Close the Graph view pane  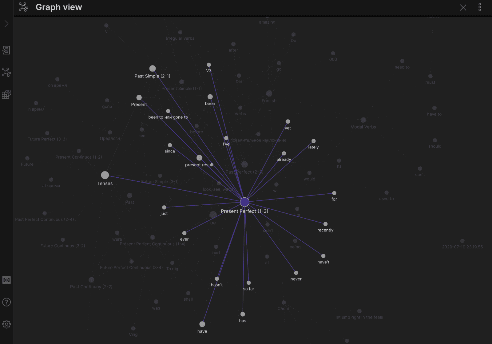463,8
